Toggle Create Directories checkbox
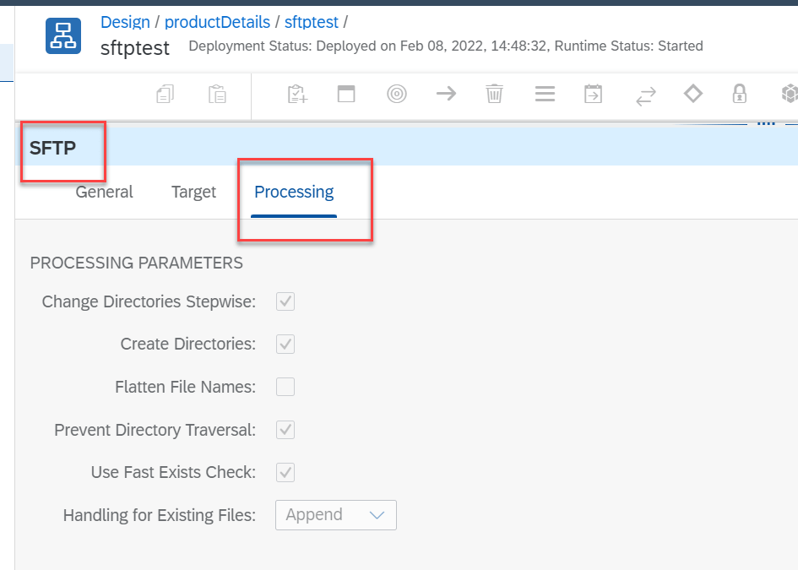 click(285, 344)
